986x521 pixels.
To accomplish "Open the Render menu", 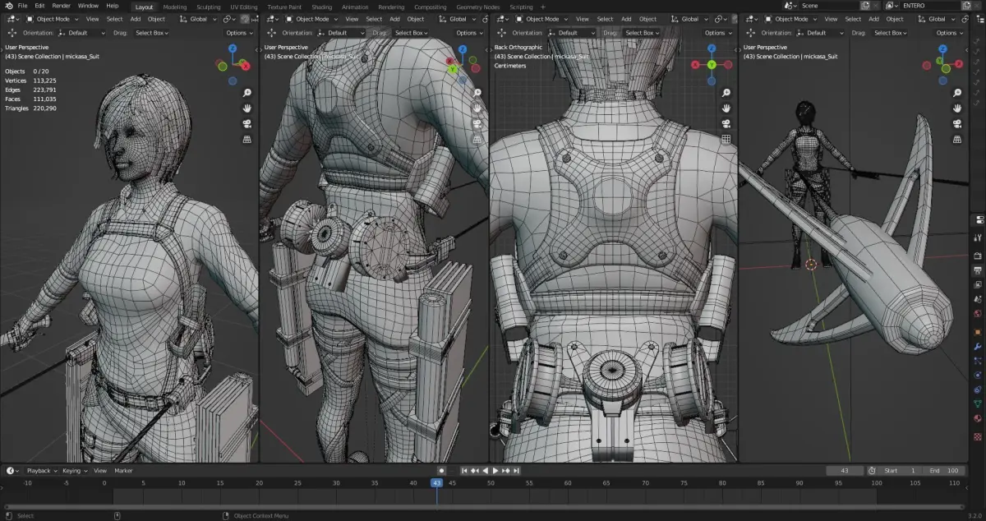I will (62, 6).
